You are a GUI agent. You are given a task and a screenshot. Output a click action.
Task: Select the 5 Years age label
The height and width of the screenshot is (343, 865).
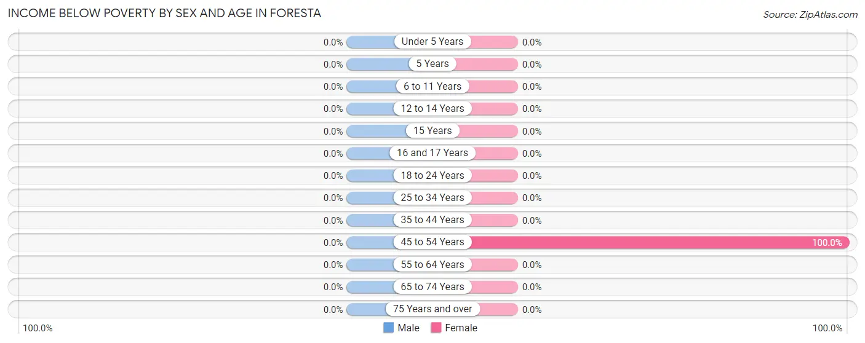[432, 64]
